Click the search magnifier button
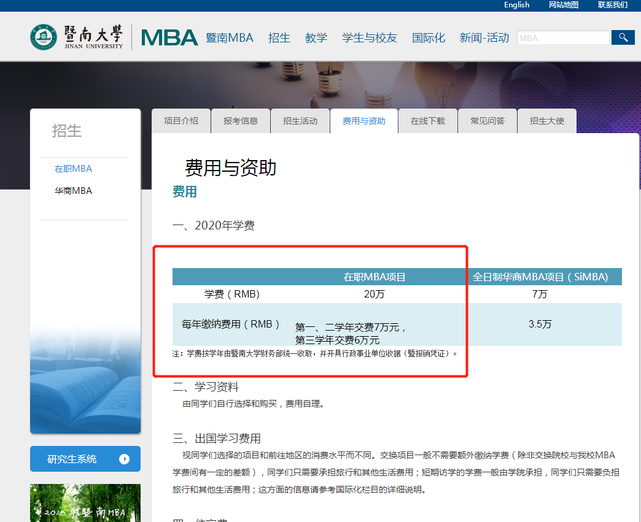The height and width of the screenshot is (522, 641). [x=623, y=37]
